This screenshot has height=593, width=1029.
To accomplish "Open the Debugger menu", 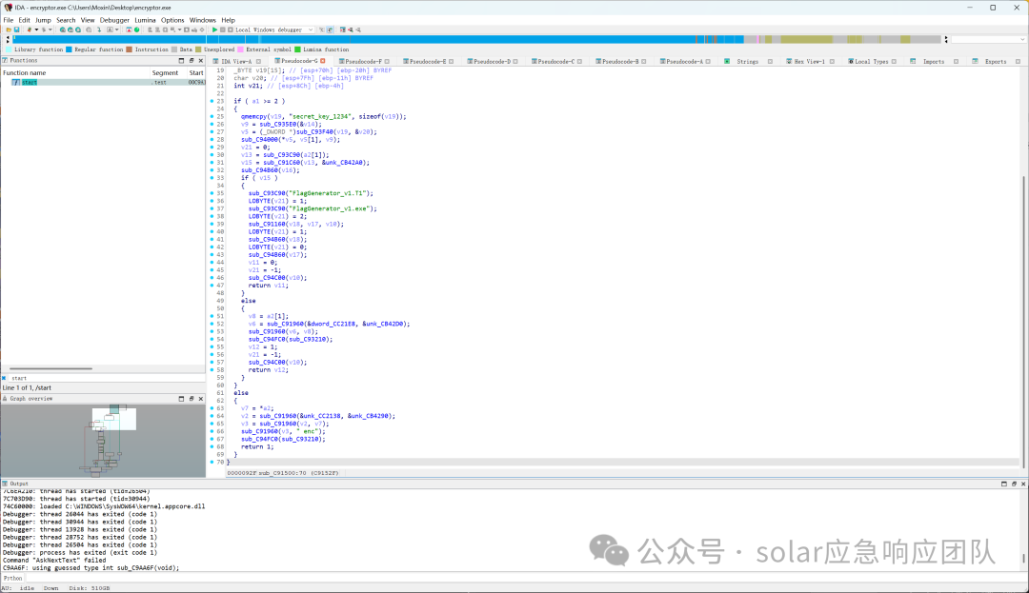I will 114,20.
